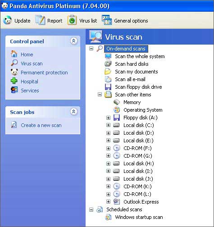Click the Services icon in Control panel

(14, 90)
